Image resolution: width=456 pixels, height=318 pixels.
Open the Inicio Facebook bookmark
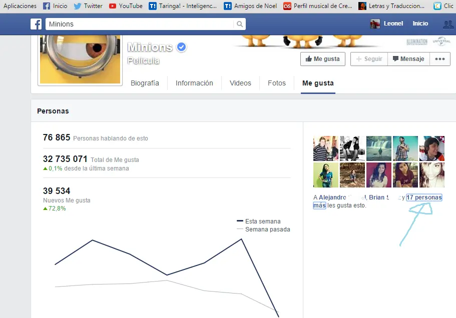point(55,6)
